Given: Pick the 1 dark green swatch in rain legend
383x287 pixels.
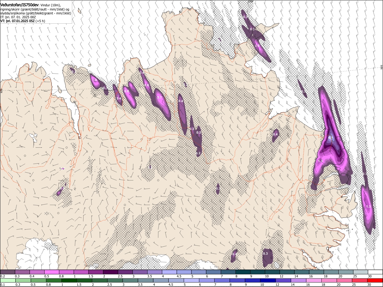Looking at the screenshot, I should tap(69, 281).
